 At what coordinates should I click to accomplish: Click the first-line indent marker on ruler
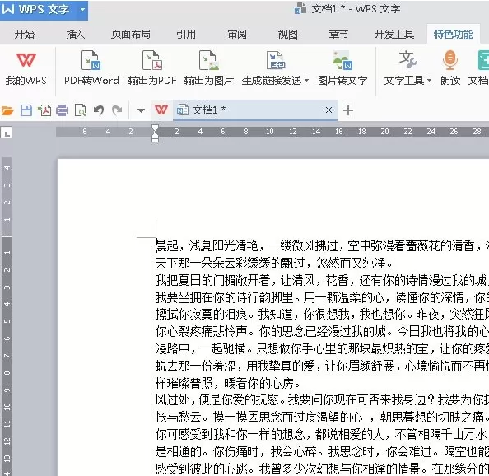pos(155,128)
